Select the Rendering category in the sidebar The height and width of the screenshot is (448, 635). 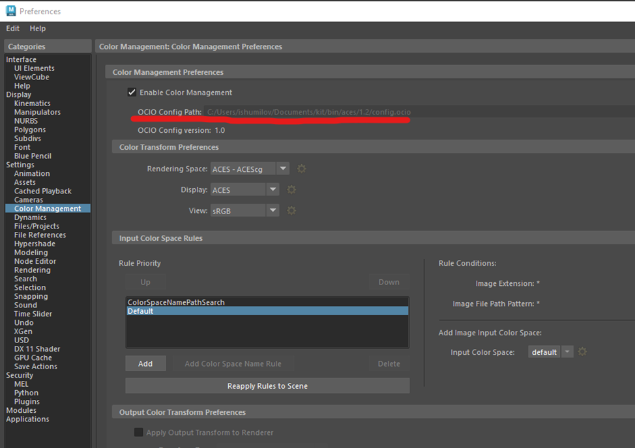(33, 270)
